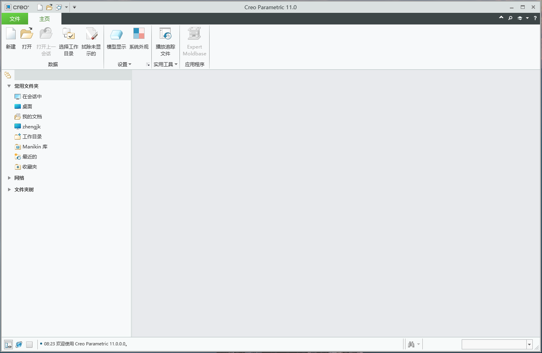Screen dimensions: 542x353
Task: Open the 实用工具 dropdown menu
Action: click(165, 64)
